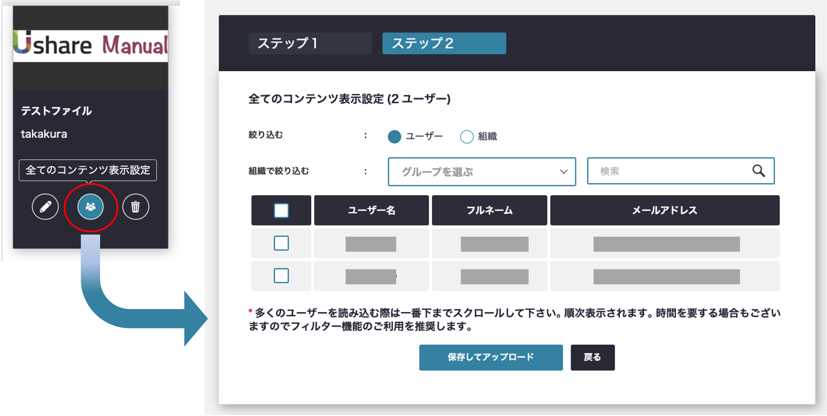Click the Ushare Manual thumbnail image
The image size is (827, 416).
pyautogui.click(x=91, y=46)
